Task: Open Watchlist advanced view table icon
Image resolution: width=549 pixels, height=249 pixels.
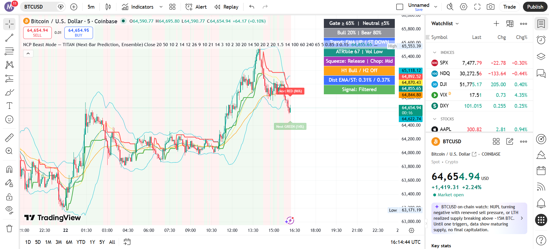Action: click(x=510, y=23)
